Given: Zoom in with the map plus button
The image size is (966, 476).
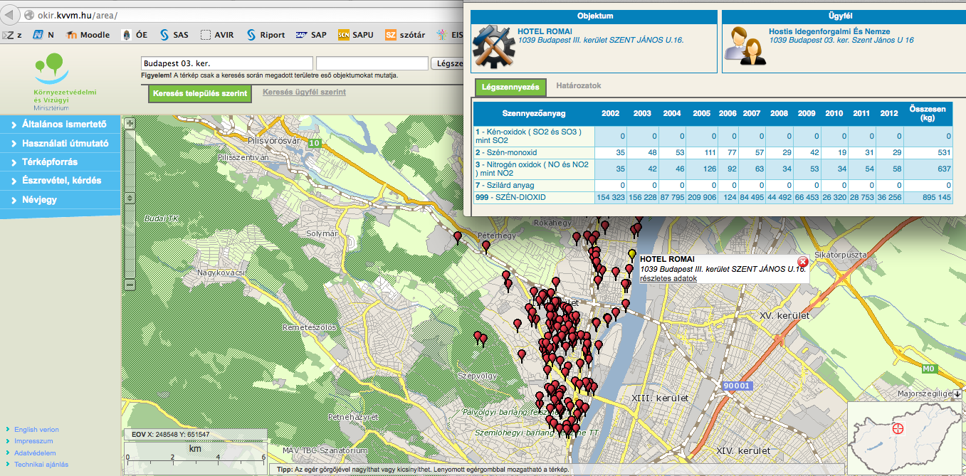Looking at the screenshot, I should point(130,123).
